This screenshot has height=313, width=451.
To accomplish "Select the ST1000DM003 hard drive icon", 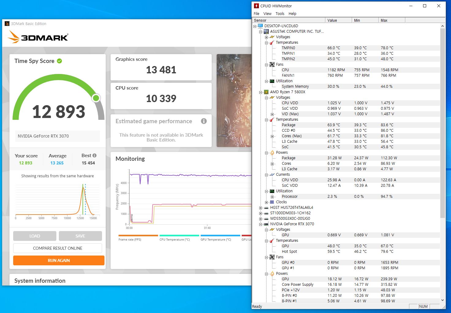I will tap(266, 213).
